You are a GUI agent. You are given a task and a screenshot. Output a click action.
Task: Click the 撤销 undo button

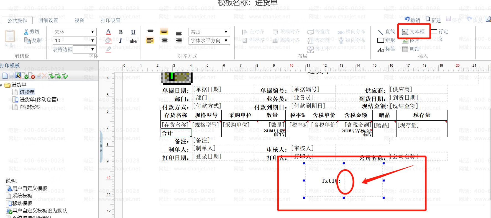click(412, 20)
